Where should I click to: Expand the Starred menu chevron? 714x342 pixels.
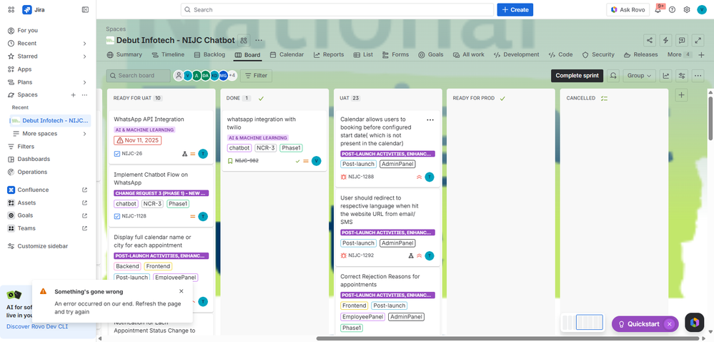click(x=85, y=57)
